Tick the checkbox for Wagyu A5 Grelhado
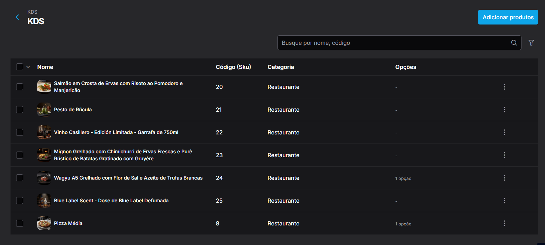 [20, 178]
